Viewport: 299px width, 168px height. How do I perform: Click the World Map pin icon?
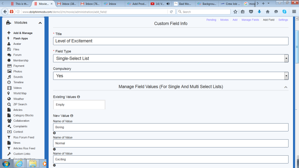point(9,93)
